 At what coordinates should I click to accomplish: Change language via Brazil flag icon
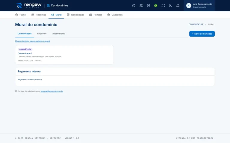[156, 6]
